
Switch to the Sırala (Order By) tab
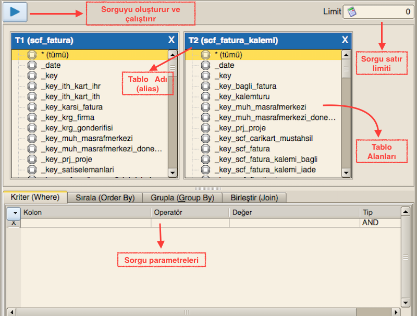[105, 198]
